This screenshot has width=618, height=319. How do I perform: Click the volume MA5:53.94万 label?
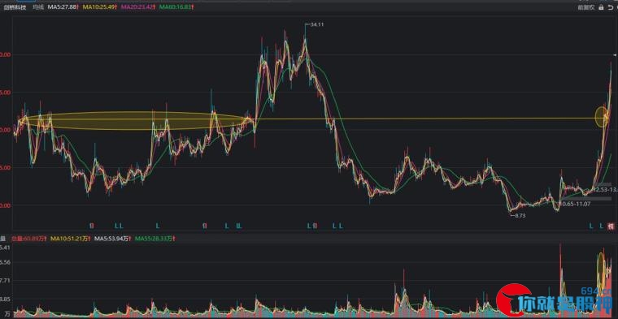coord(113,239)
